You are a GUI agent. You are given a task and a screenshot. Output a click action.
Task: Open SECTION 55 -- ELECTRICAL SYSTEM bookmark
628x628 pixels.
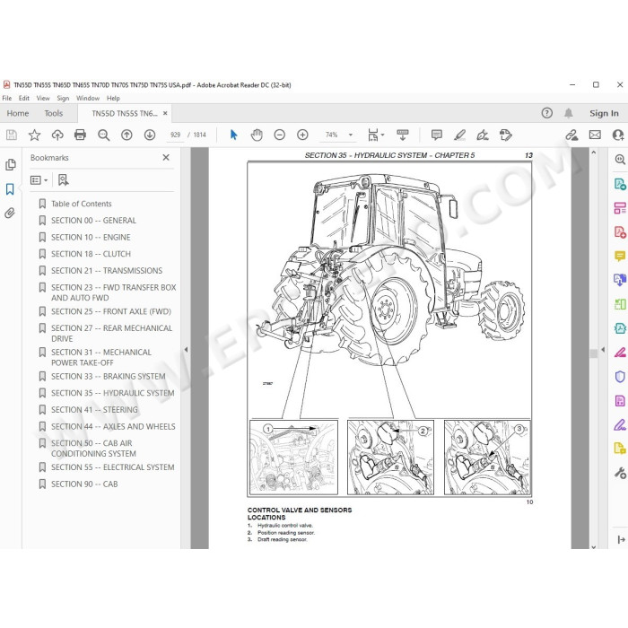click(x=112, y=467)
